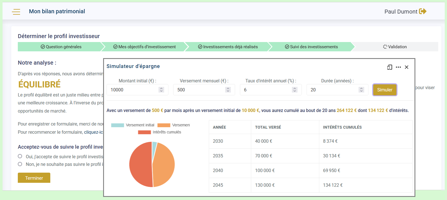Close the Simulateur d'épargne panel
The image size is (447, 200).
click(407, 67)
